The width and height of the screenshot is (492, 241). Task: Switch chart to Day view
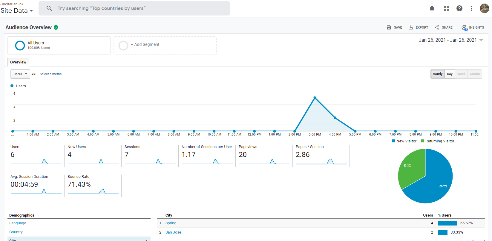450,74
